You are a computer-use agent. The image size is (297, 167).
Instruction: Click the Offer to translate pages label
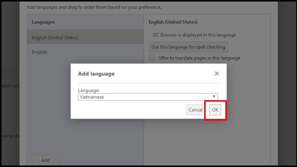coord(199,58)
